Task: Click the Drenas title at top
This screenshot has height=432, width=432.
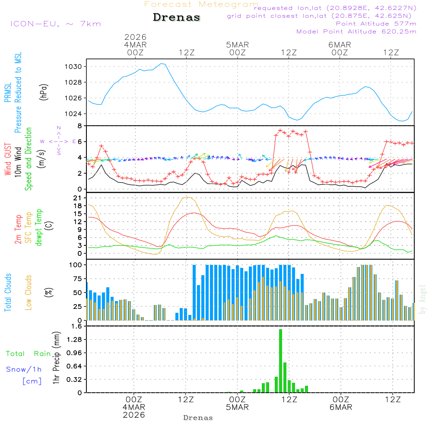Action: (177, 18)
